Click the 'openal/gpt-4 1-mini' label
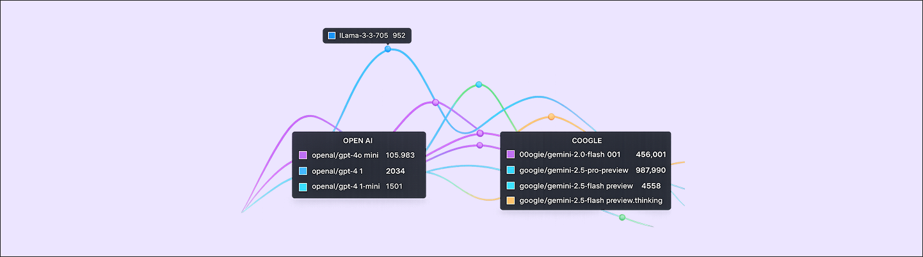 [x=346, y=187]
